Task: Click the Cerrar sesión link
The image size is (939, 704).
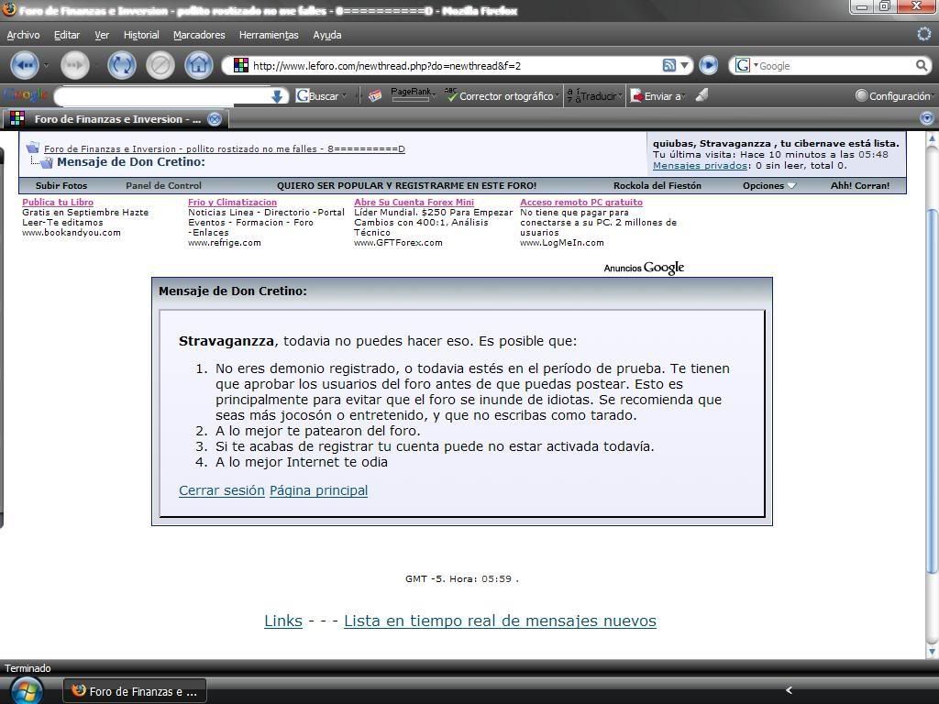Action: coord(222,490)
